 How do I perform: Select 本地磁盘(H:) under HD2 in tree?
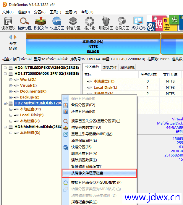click(x=30, y=109)
